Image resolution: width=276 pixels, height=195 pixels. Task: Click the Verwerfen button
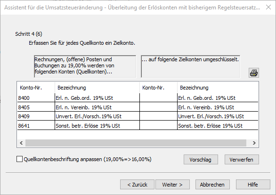(242, 160)
